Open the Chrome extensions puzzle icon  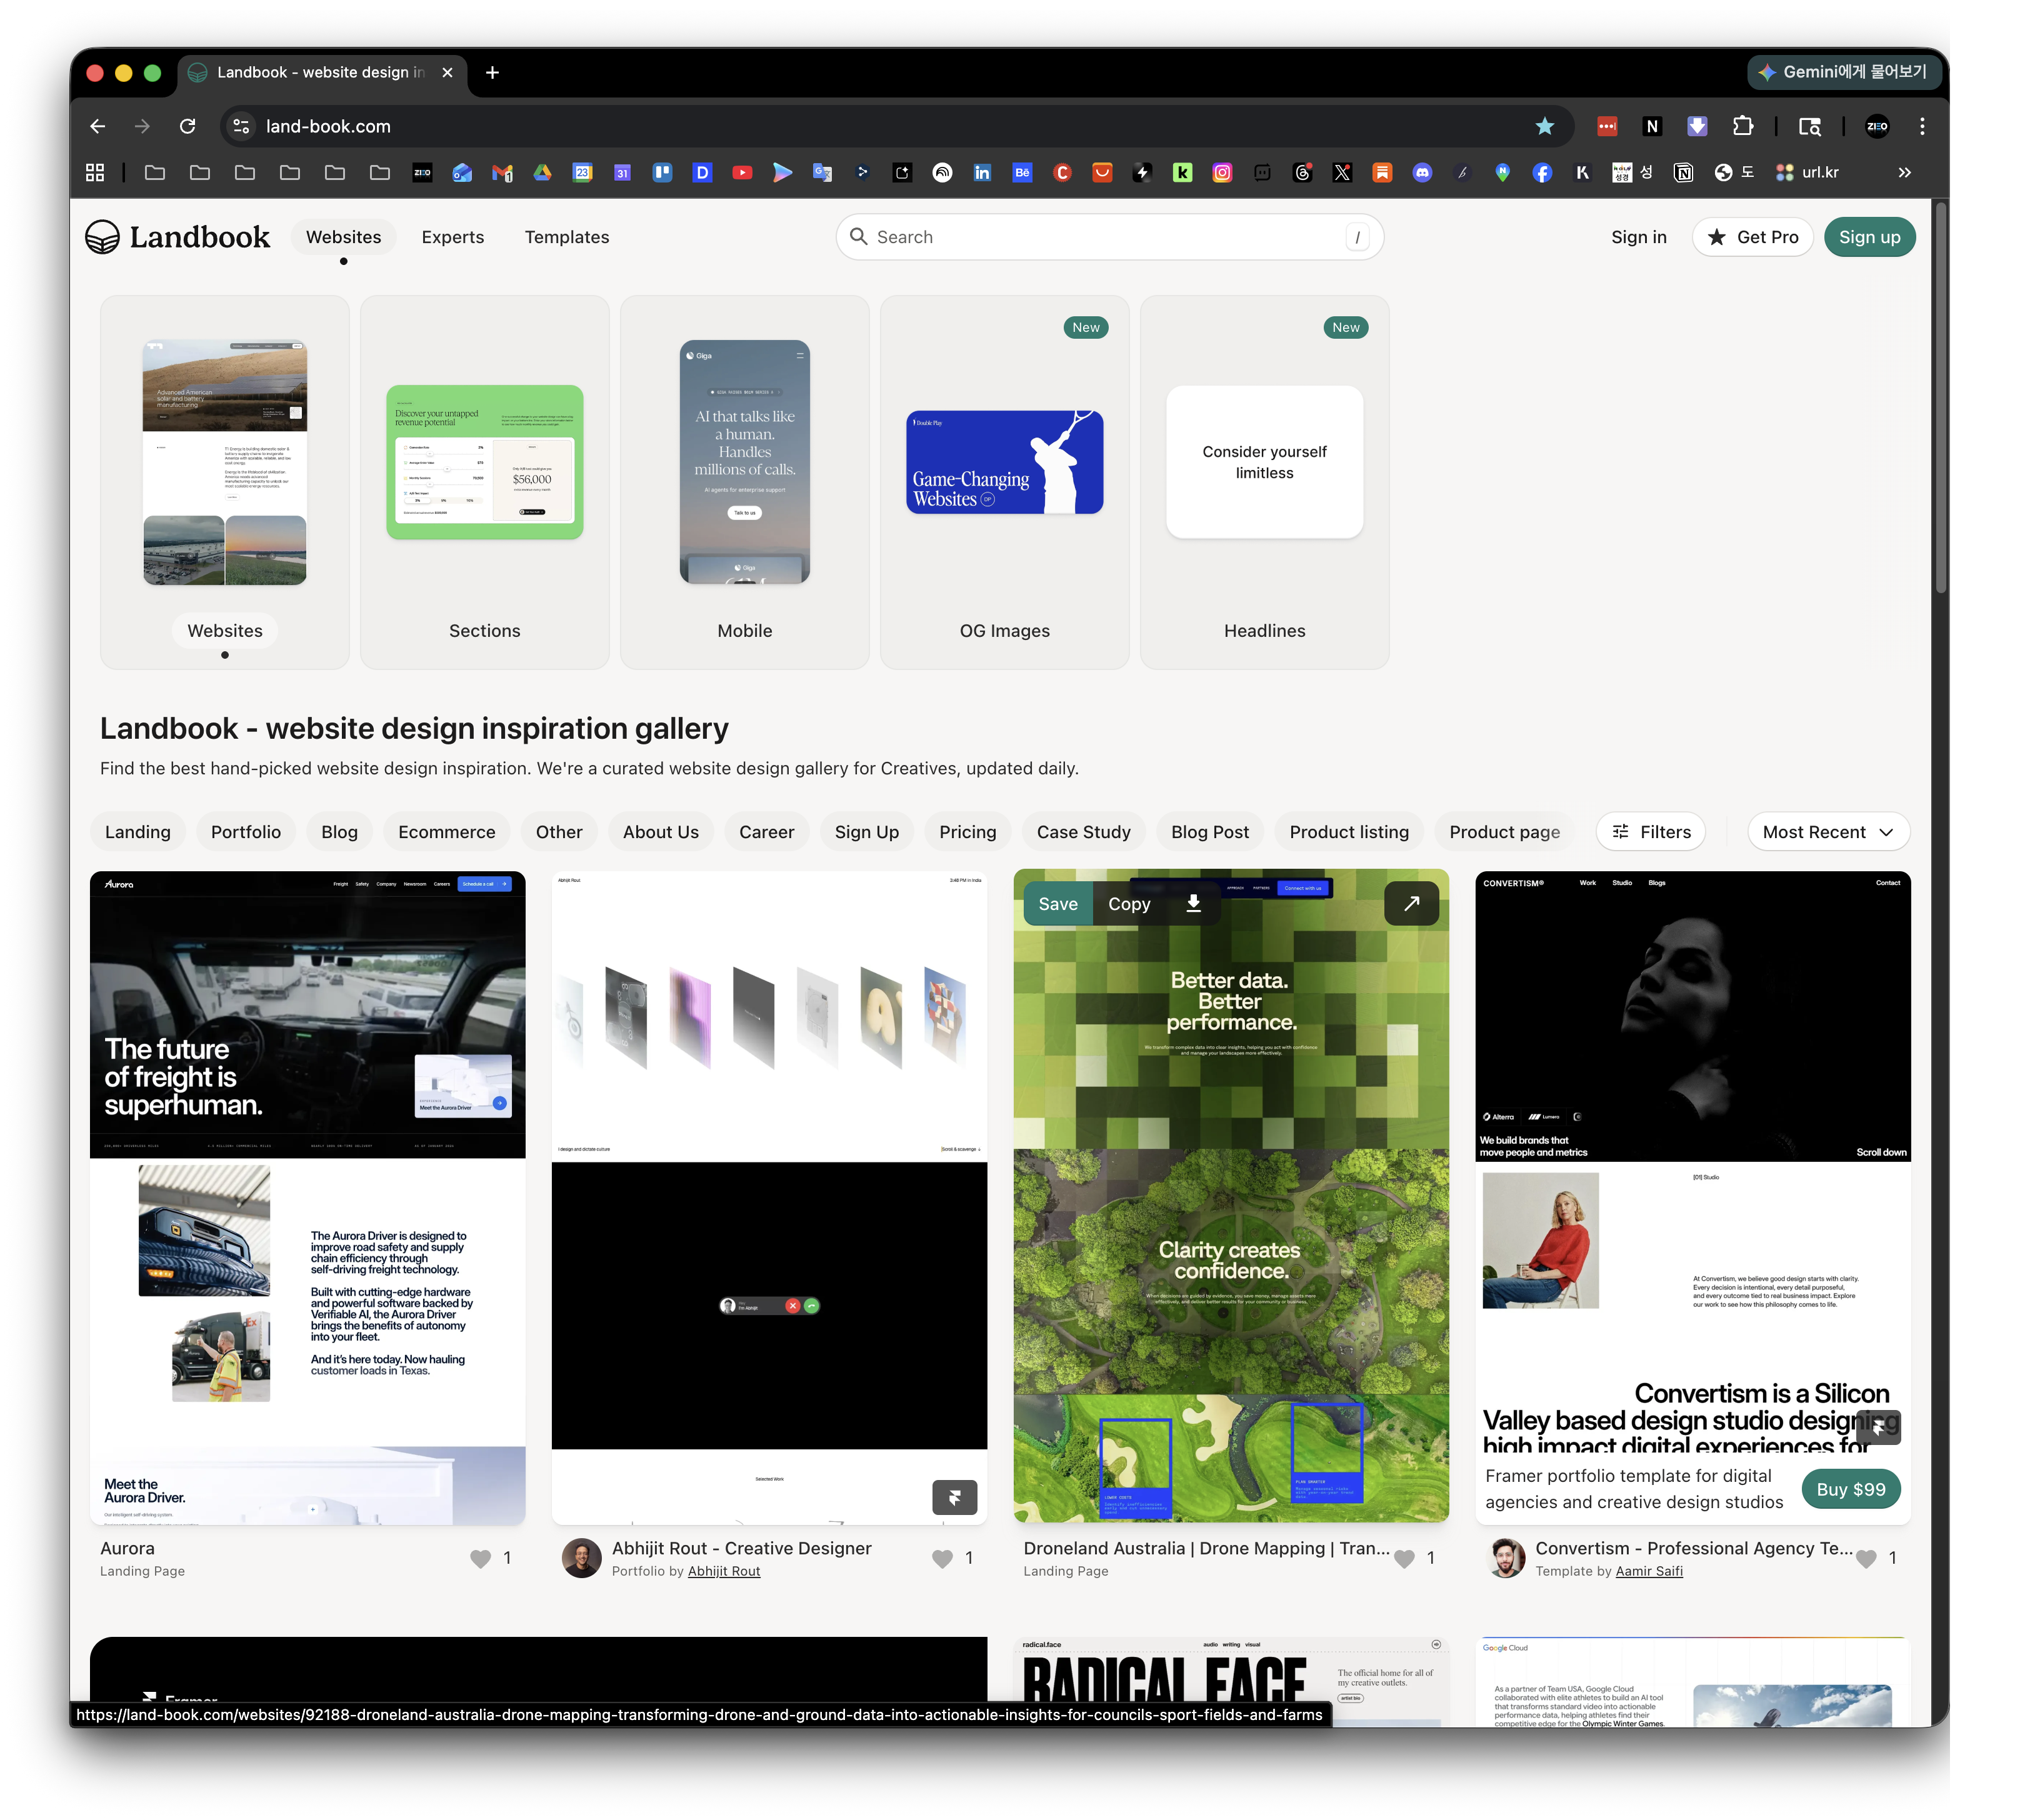point(1743,126)
